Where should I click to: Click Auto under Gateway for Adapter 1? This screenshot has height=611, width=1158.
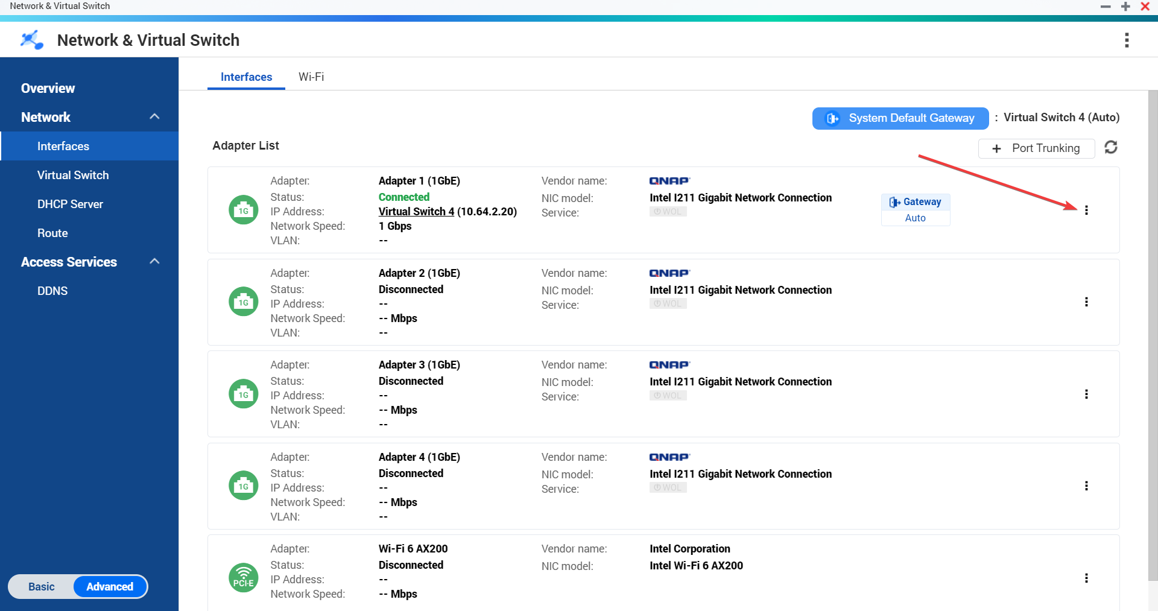coord(915,218)
